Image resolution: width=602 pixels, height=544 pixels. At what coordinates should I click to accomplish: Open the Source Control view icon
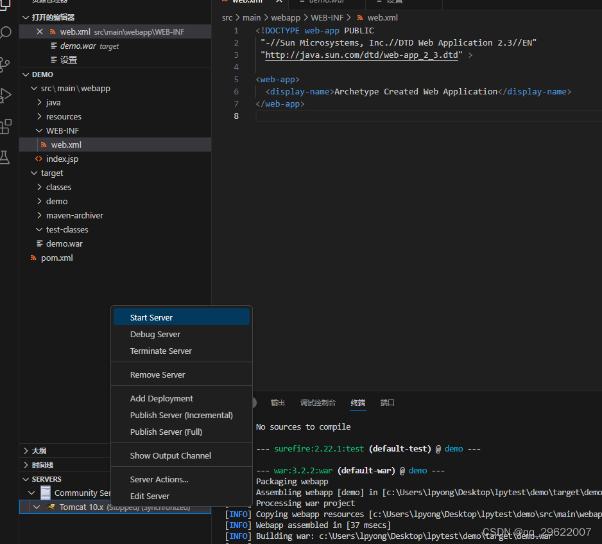pos(4,64)
